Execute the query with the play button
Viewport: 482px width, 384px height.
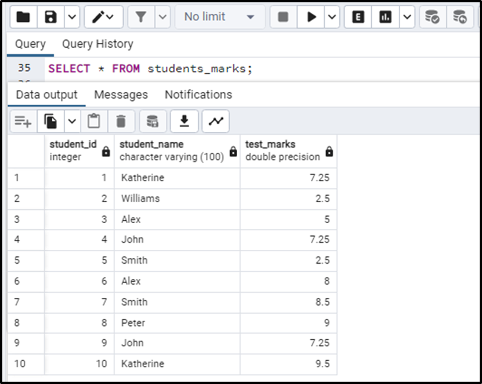312,17
